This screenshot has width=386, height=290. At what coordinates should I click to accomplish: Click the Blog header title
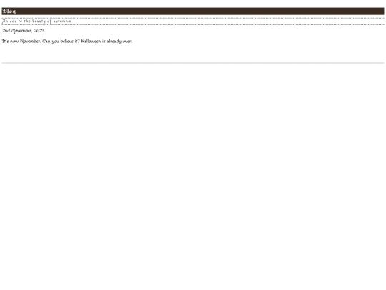click(x=9, y=11)
